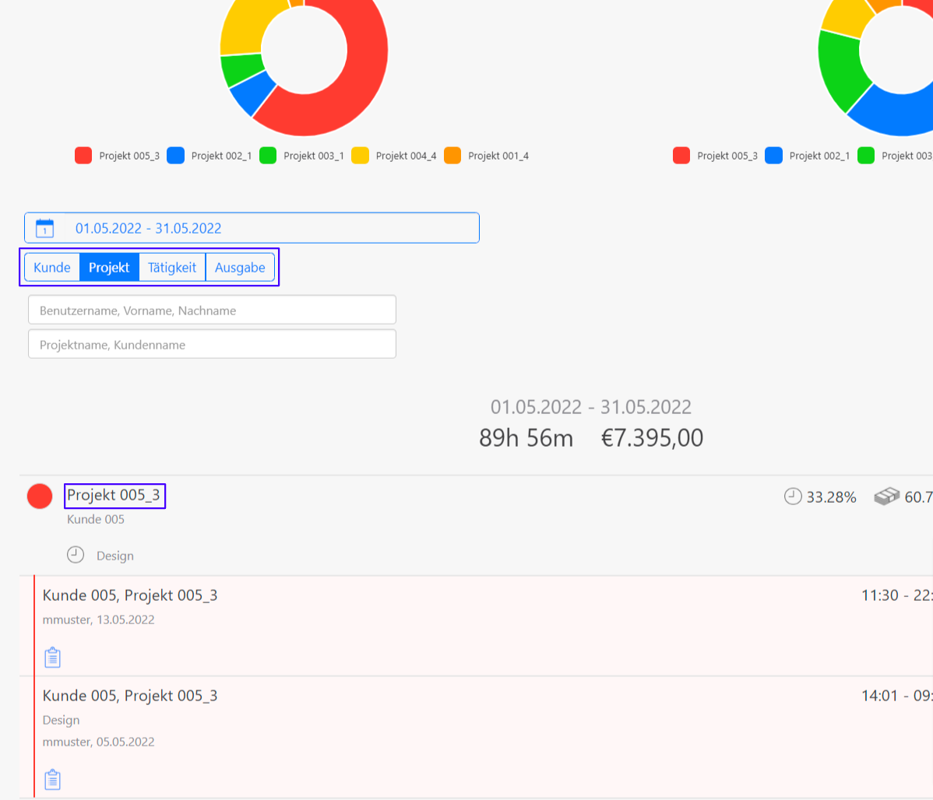Click the clock icon next to 33.28%
Image resolution: width=933 pixels, height=800 pixels.
click(x=793, y=496)
